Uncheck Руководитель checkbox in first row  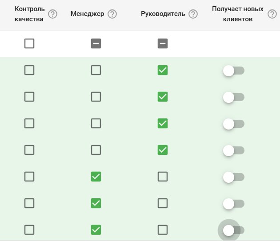163,70
